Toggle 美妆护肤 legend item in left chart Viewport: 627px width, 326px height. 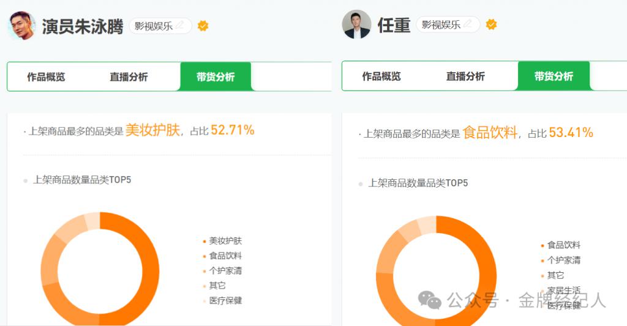click(225, 241)
